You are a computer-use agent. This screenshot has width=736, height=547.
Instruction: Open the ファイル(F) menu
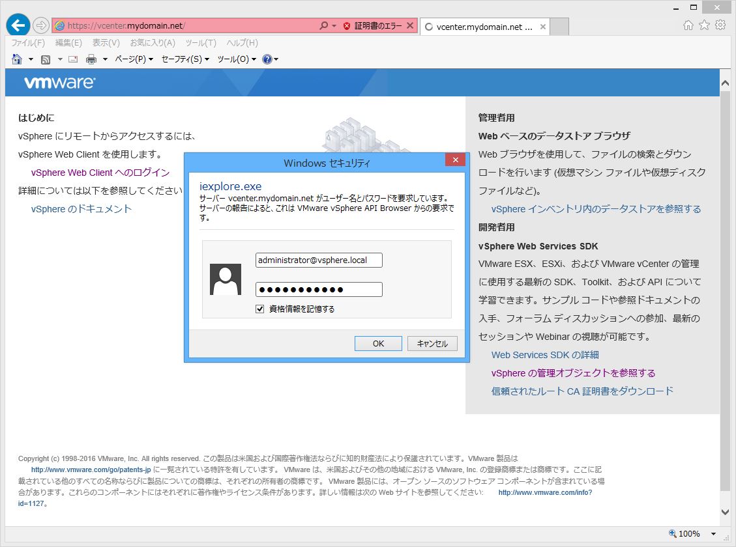point(28,43)
